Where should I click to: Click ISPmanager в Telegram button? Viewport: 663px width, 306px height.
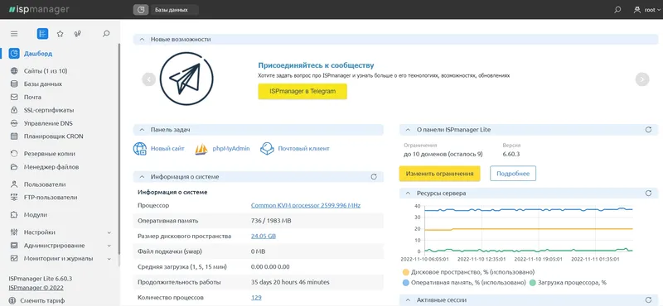point(302,91)
